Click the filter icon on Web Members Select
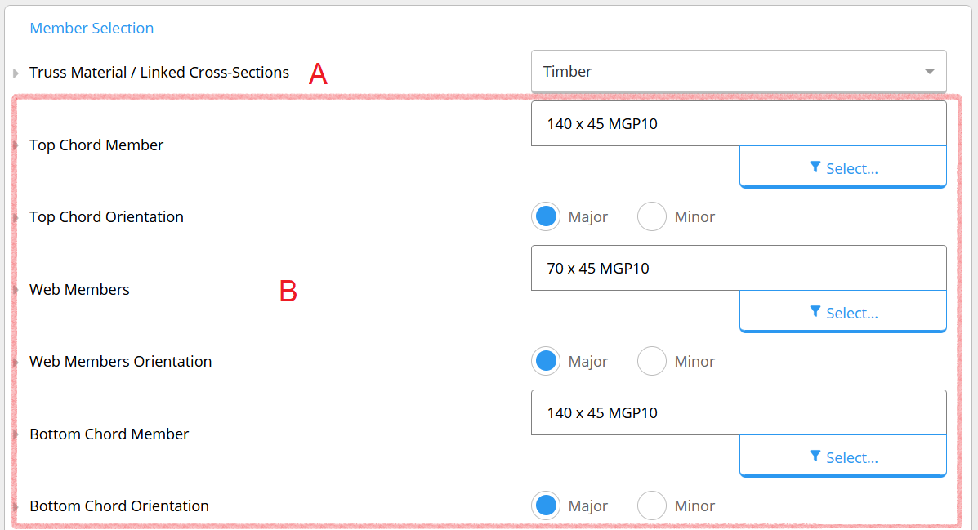The image size is (978, 530). click(x=815, y=312)
